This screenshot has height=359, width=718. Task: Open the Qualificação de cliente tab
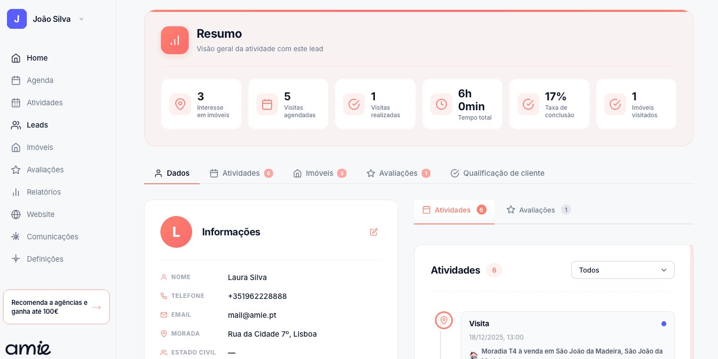[x=498, y=173]
